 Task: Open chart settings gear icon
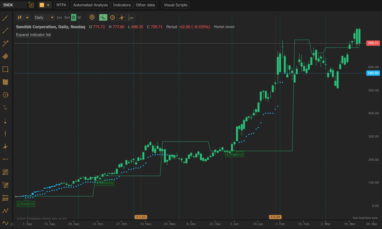coord(92,17)
